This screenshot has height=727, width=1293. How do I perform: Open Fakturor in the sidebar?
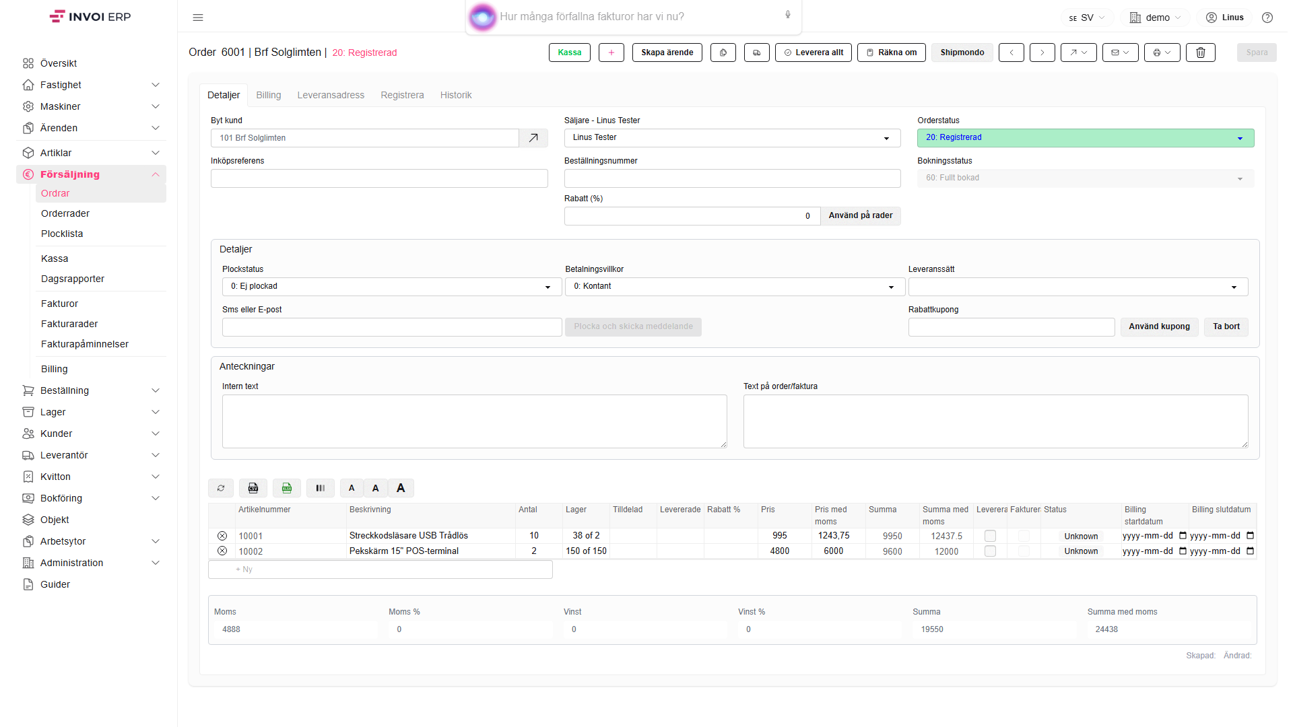tap(59, 304)
